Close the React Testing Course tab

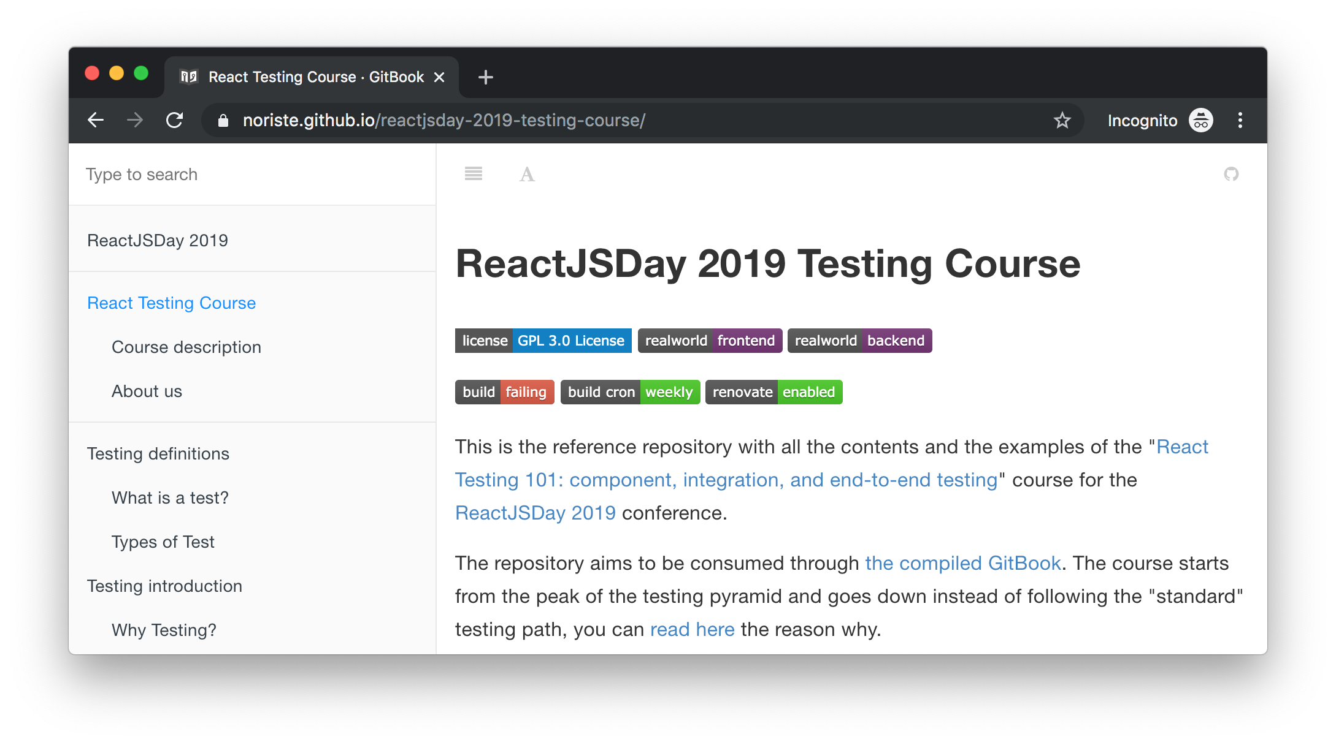tap(439, 77)
